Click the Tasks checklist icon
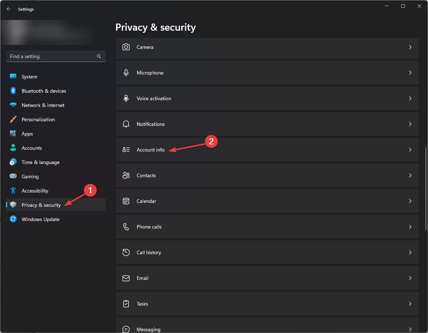428x333 pixels. pos(126,303)
